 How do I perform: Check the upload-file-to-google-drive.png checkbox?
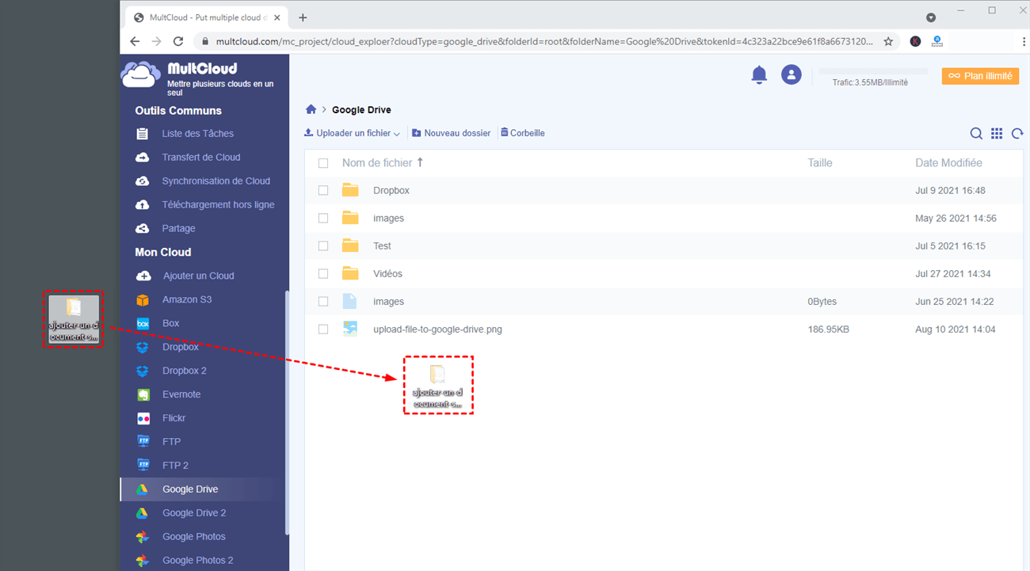pyautogui.click(x=323, y=329)
